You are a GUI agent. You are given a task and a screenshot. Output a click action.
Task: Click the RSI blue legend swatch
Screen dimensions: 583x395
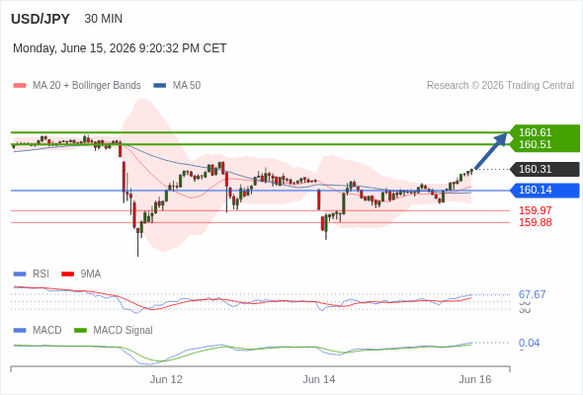[x=20, y=275]
